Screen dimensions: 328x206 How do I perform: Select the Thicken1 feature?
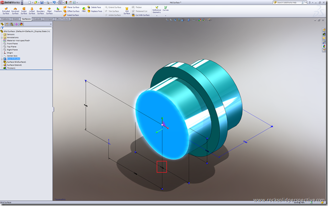coord(10,68)
